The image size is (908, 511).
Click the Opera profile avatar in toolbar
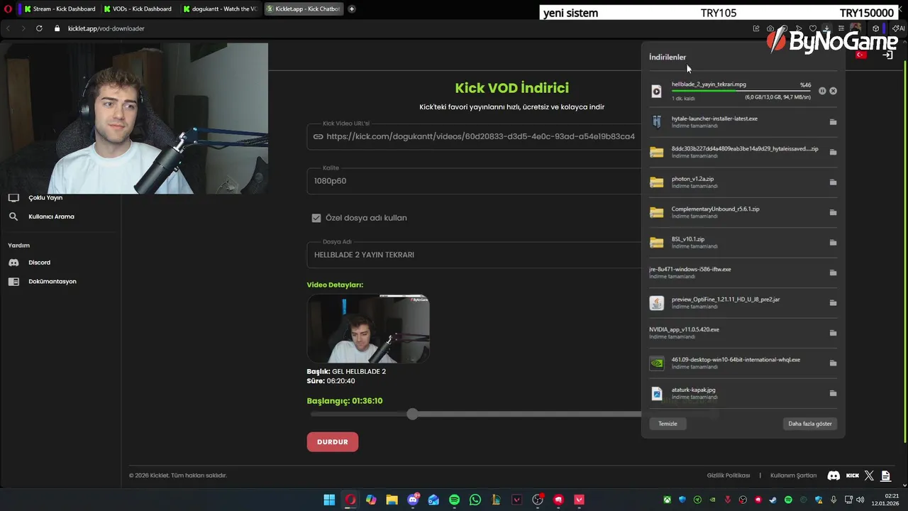coord(856,28)
